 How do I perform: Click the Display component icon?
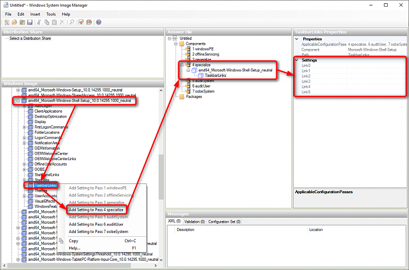(x=31, y=121)
